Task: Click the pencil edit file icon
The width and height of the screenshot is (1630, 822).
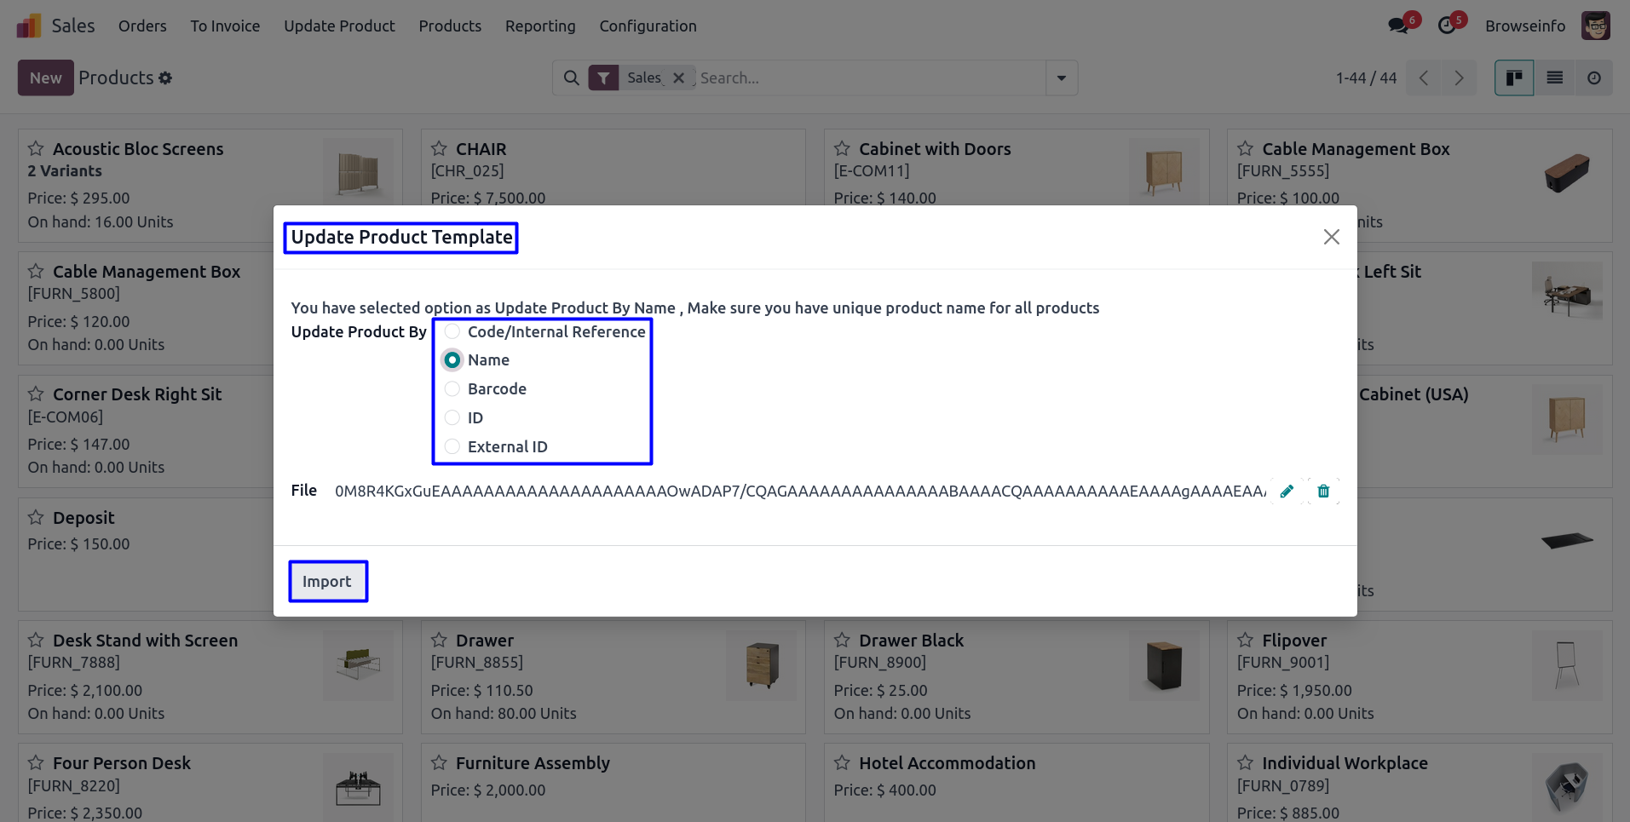Action: [1287, 491]
